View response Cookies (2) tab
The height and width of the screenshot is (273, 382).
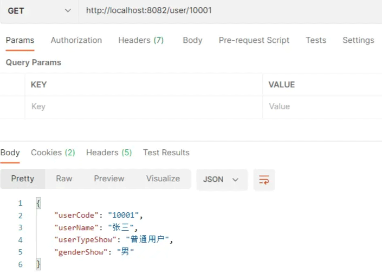tap(53, 153)
